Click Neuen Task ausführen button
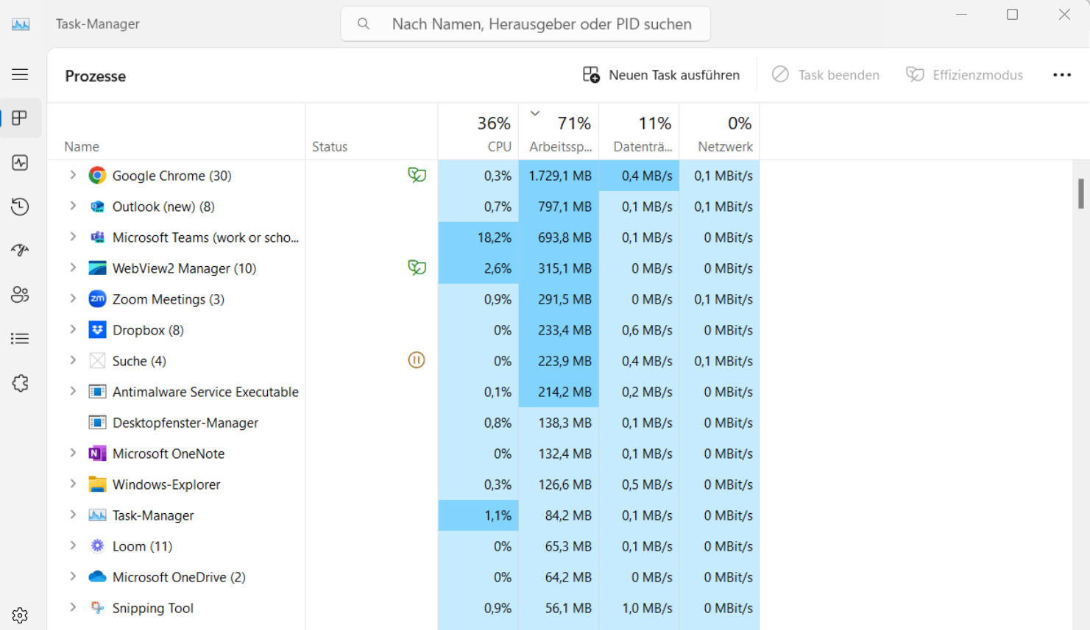The image size is (1090, 630). point(661,75)
